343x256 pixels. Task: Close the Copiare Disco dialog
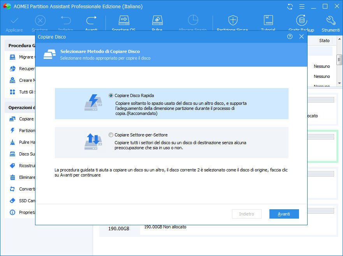pos(301,37)
